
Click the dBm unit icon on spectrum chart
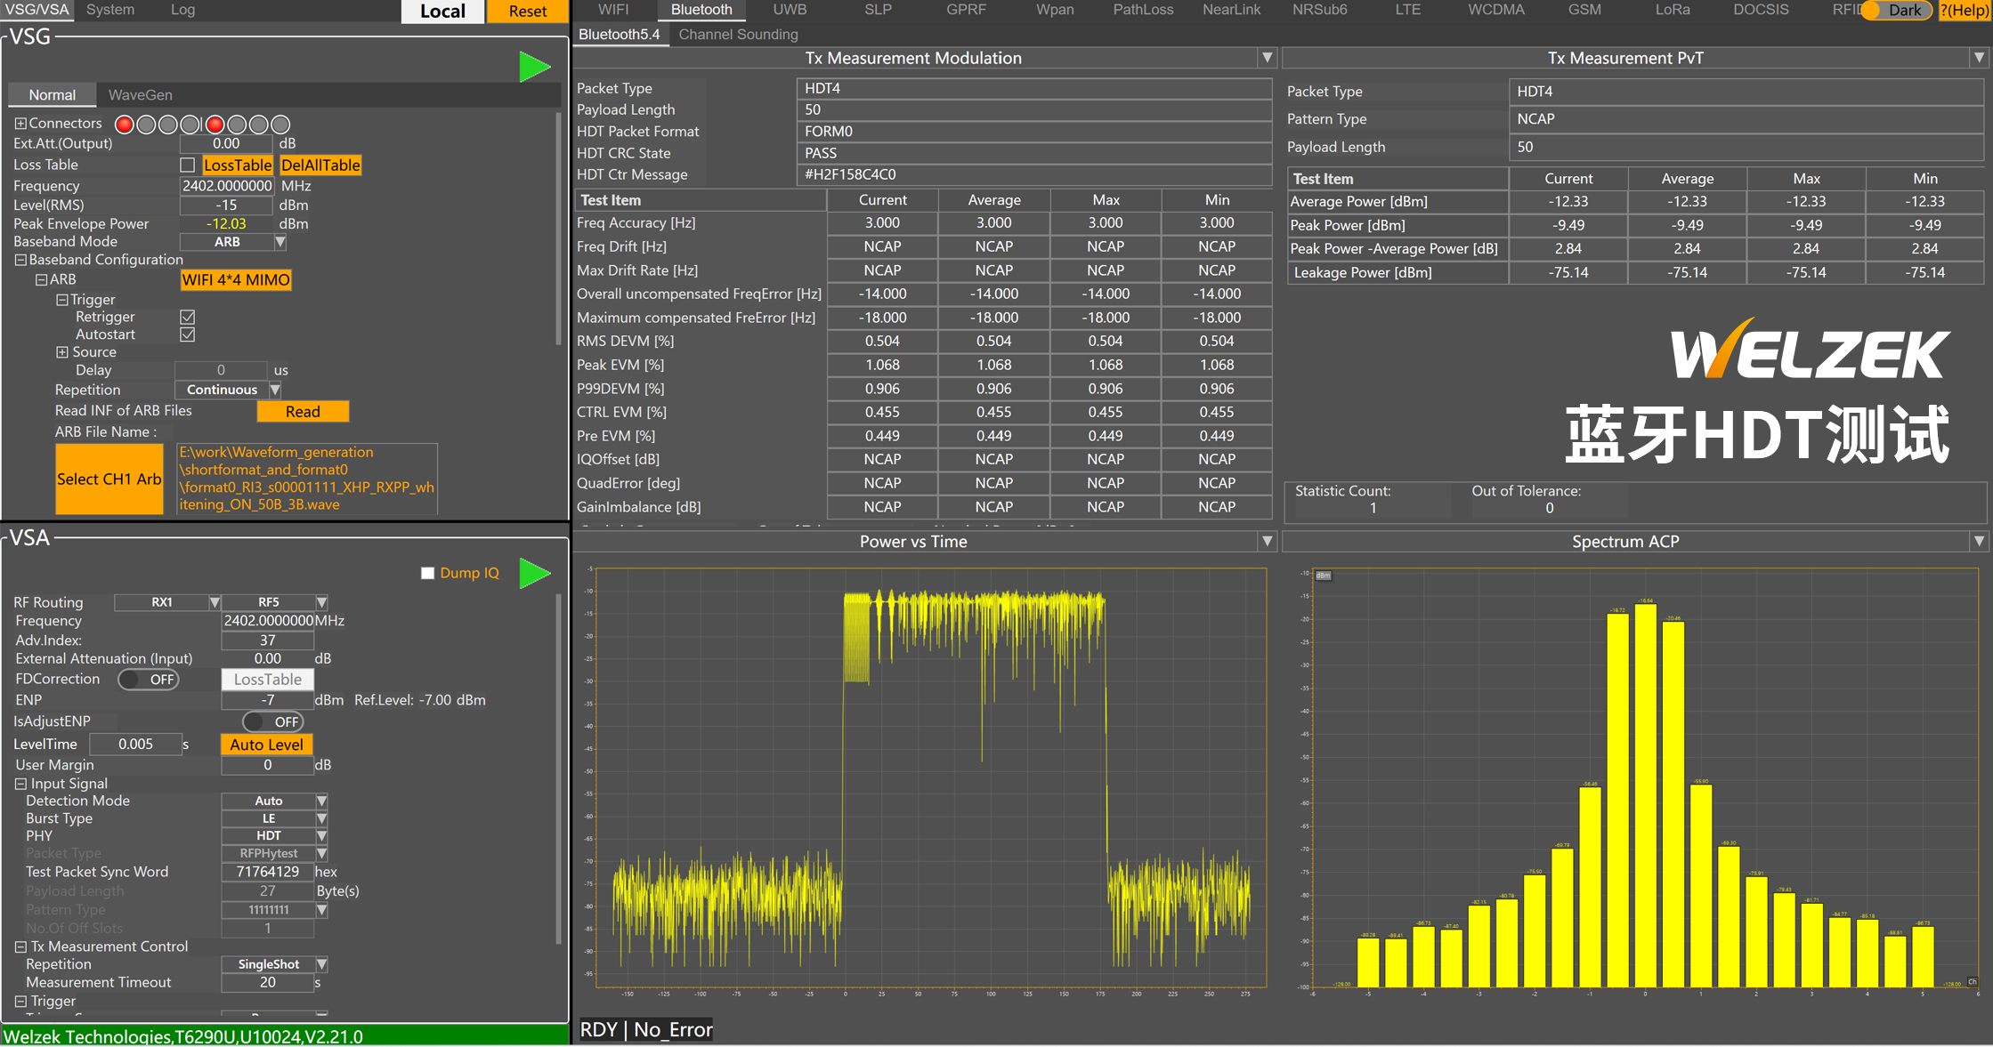tap(1323, 576)
